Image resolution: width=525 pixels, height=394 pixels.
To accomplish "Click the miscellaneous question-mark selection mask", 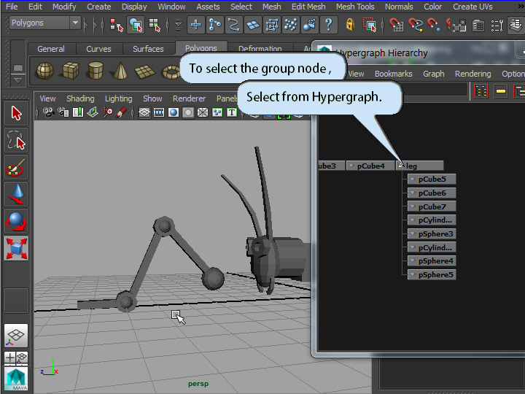I will click(x=329, y=25).
